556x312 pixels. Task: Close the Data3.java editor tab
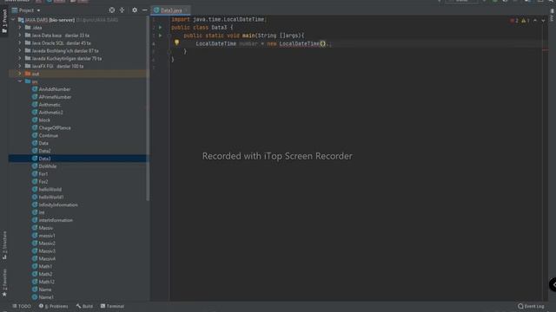pyautogui.click(x=187, y=10)
